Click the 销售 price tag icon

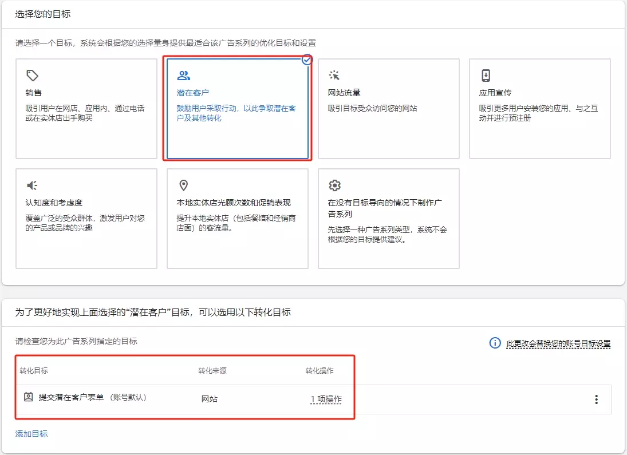(x=31, y=75)
